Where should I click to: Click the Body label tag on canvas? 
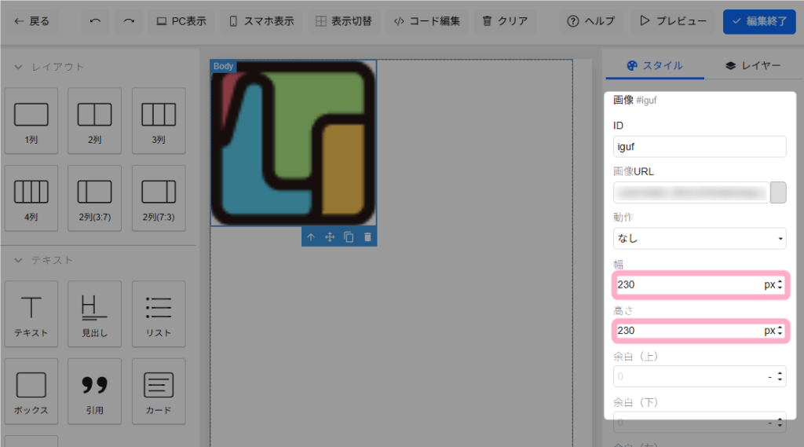point(223,66)
